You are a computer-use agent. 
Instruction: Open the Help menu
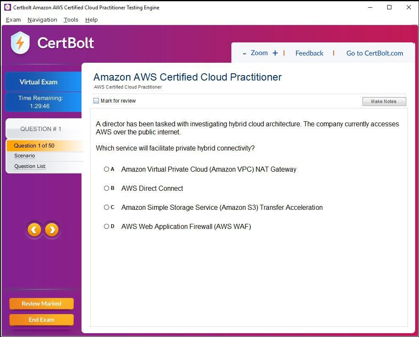pos(91,20)
